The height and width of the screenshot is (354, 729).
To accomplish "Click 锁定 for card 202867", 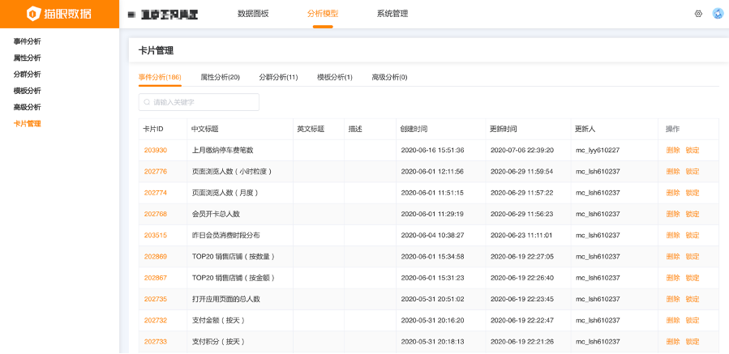I will (x=693, y=278).
